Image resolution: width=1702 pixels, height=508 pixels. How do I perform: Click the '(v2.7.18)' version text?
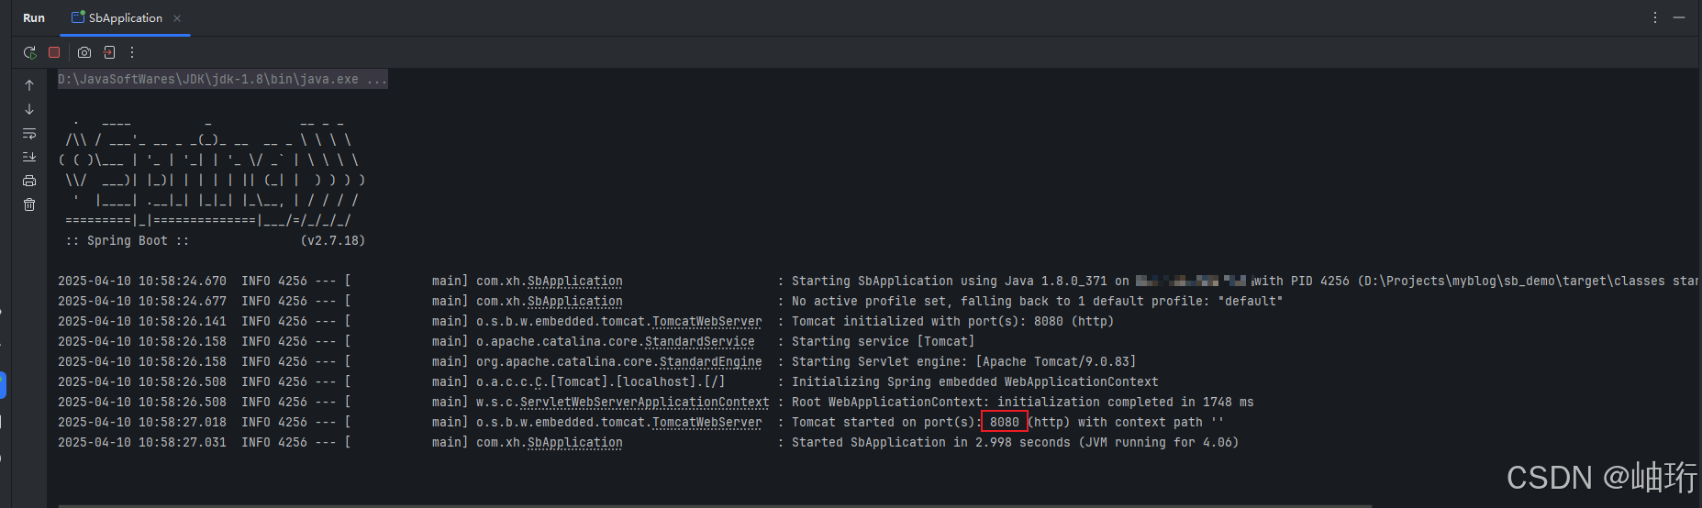[x=332, y=241]
